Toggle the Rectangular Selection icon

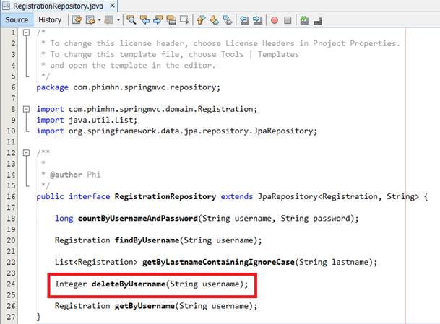[x=184, y=20]
